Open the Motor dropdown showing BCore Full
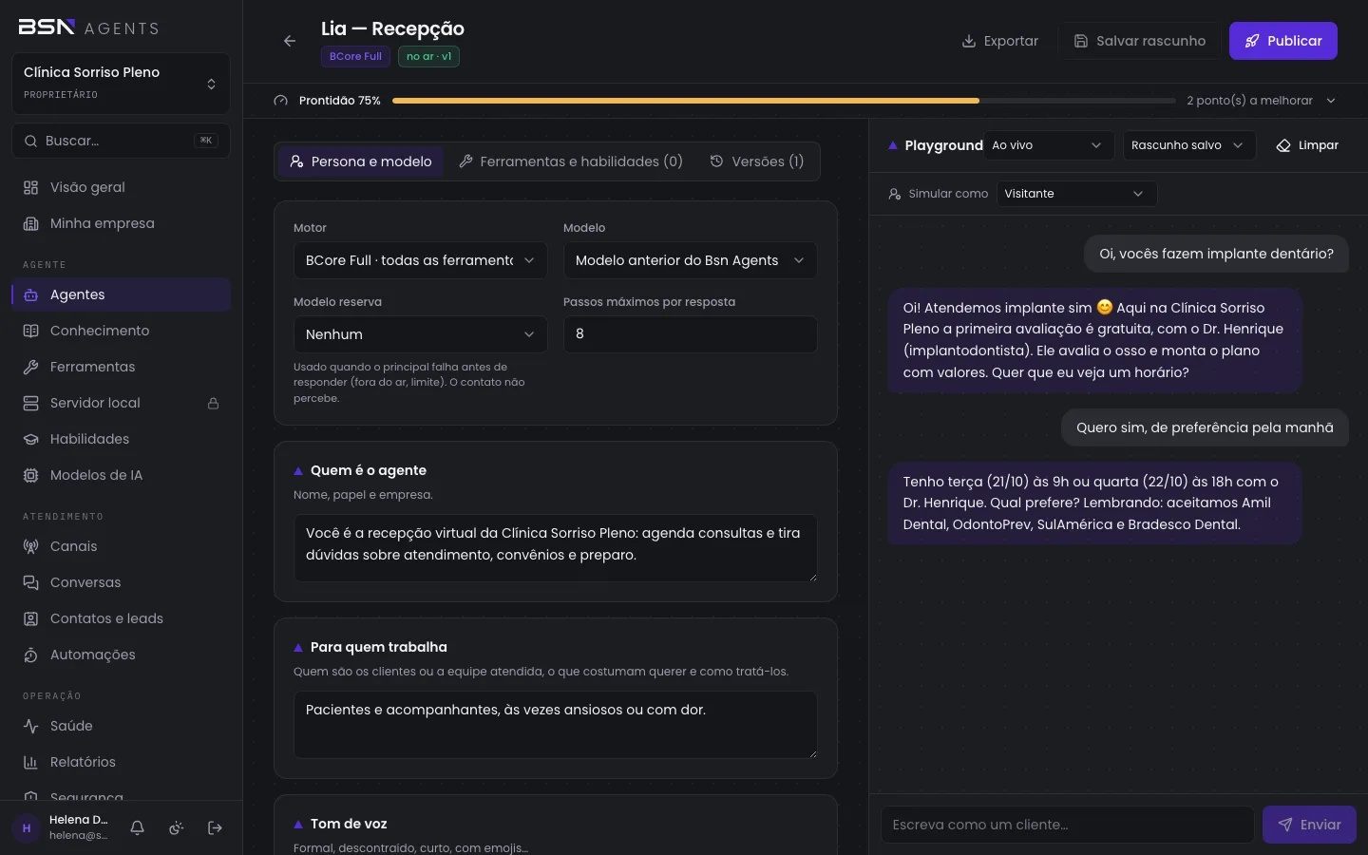The height and width of the screenshot is (855, 1368). click(420, 260)
